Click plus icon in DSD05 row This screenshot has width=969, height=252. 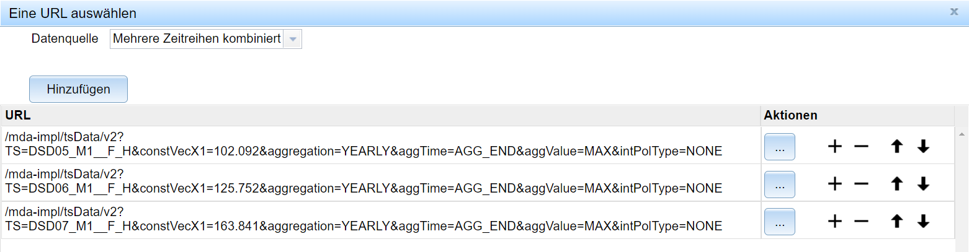(835, 147)
